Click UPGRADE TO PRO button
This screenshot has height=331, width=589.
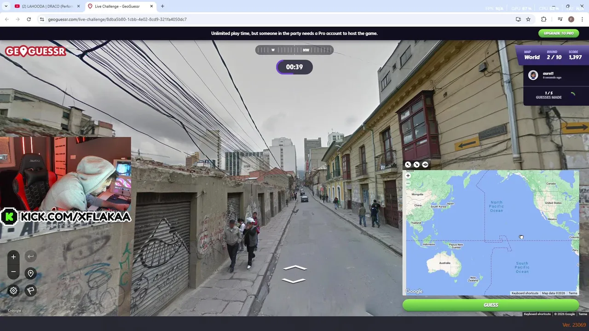(x=558, y=33)
